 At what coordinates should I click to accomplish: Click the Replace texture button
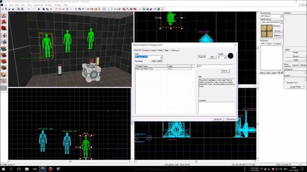(x=278, y=35)
